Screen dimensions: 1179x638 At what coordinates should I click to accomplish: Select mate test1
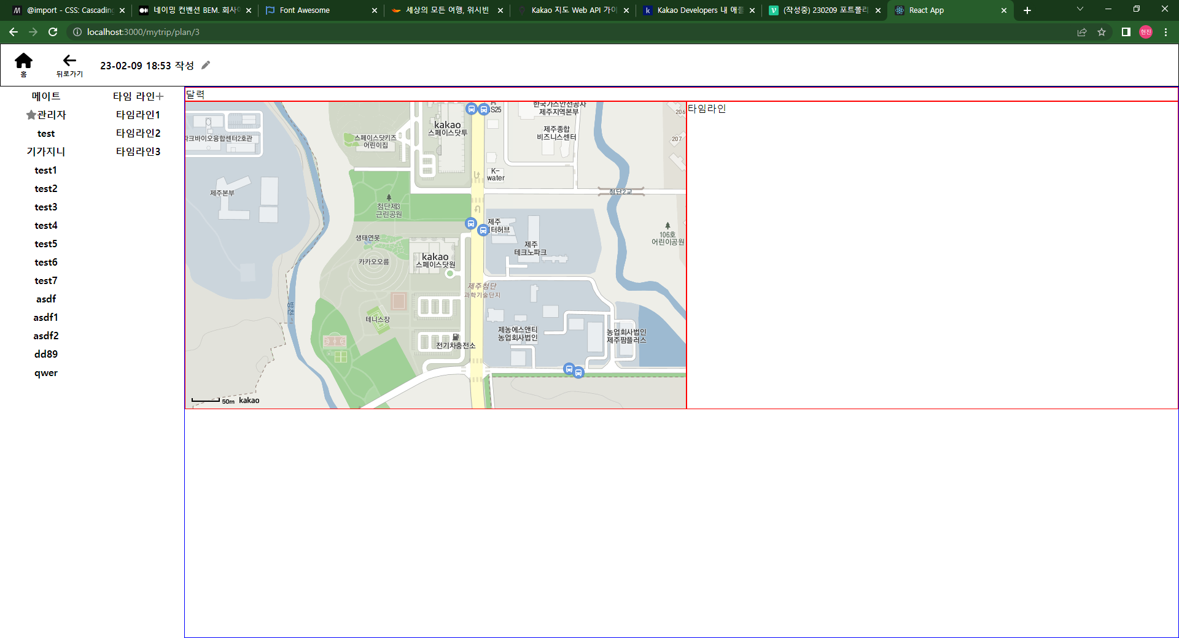pyautogui.click(x=46, y=170)
